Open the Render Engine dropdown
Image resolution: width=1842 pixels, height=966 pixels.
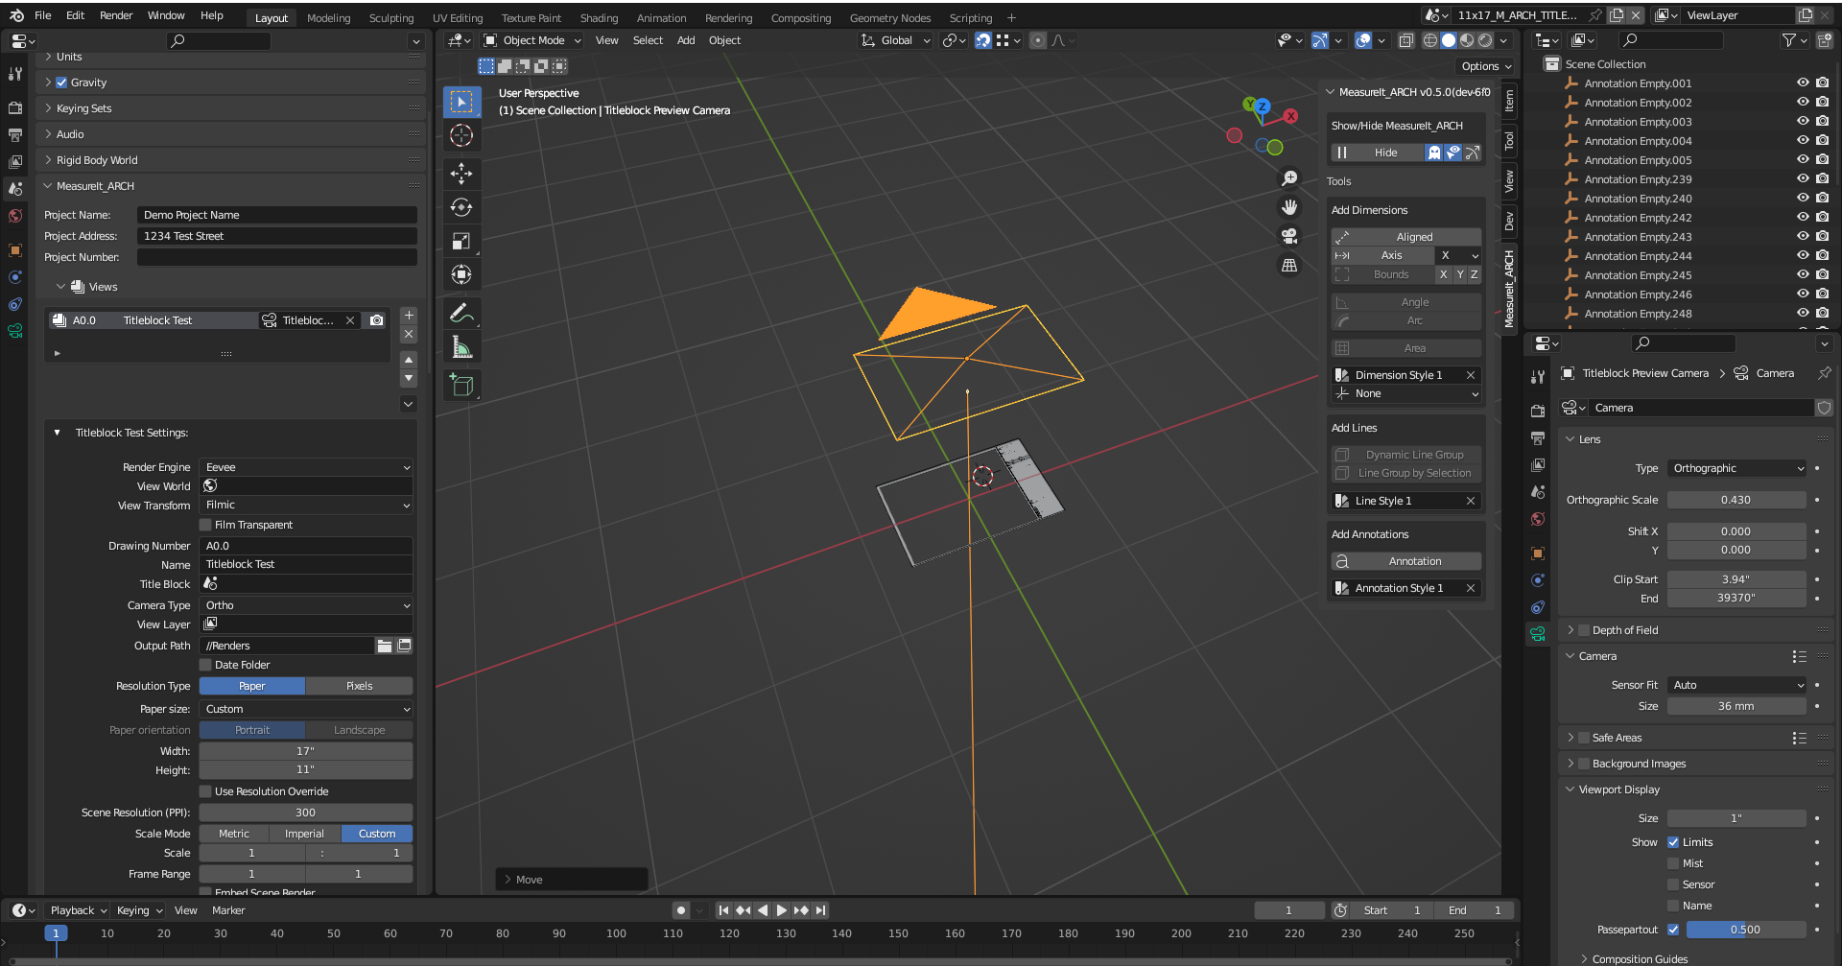coord(306,467)
